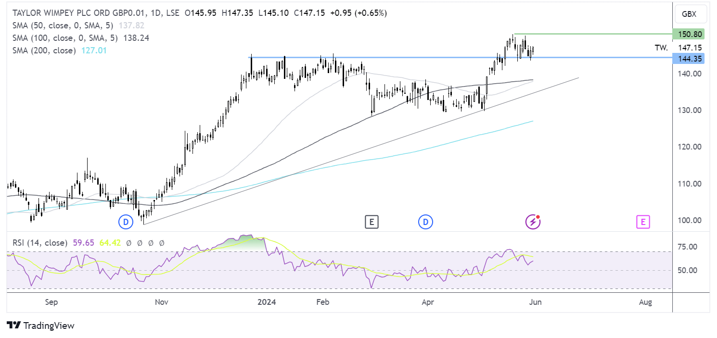Select the SMA 100 indicator legend
Screen dimensions: 717x338
(x=64, y=38)
